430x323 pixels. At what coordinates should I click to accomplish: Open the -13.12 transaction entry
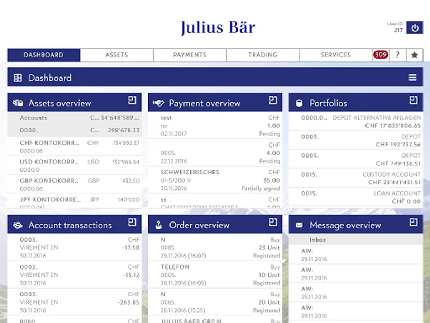point(75,275)
